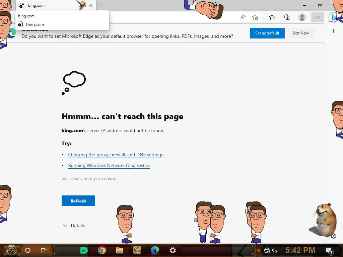Run Windows Network Diagnostics link

[109, 165]
